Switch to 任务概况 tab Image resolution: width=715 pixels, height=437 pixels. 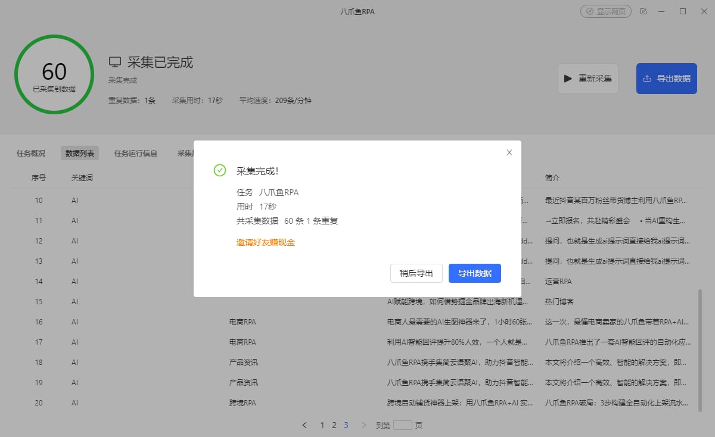(x=31, y=153)
